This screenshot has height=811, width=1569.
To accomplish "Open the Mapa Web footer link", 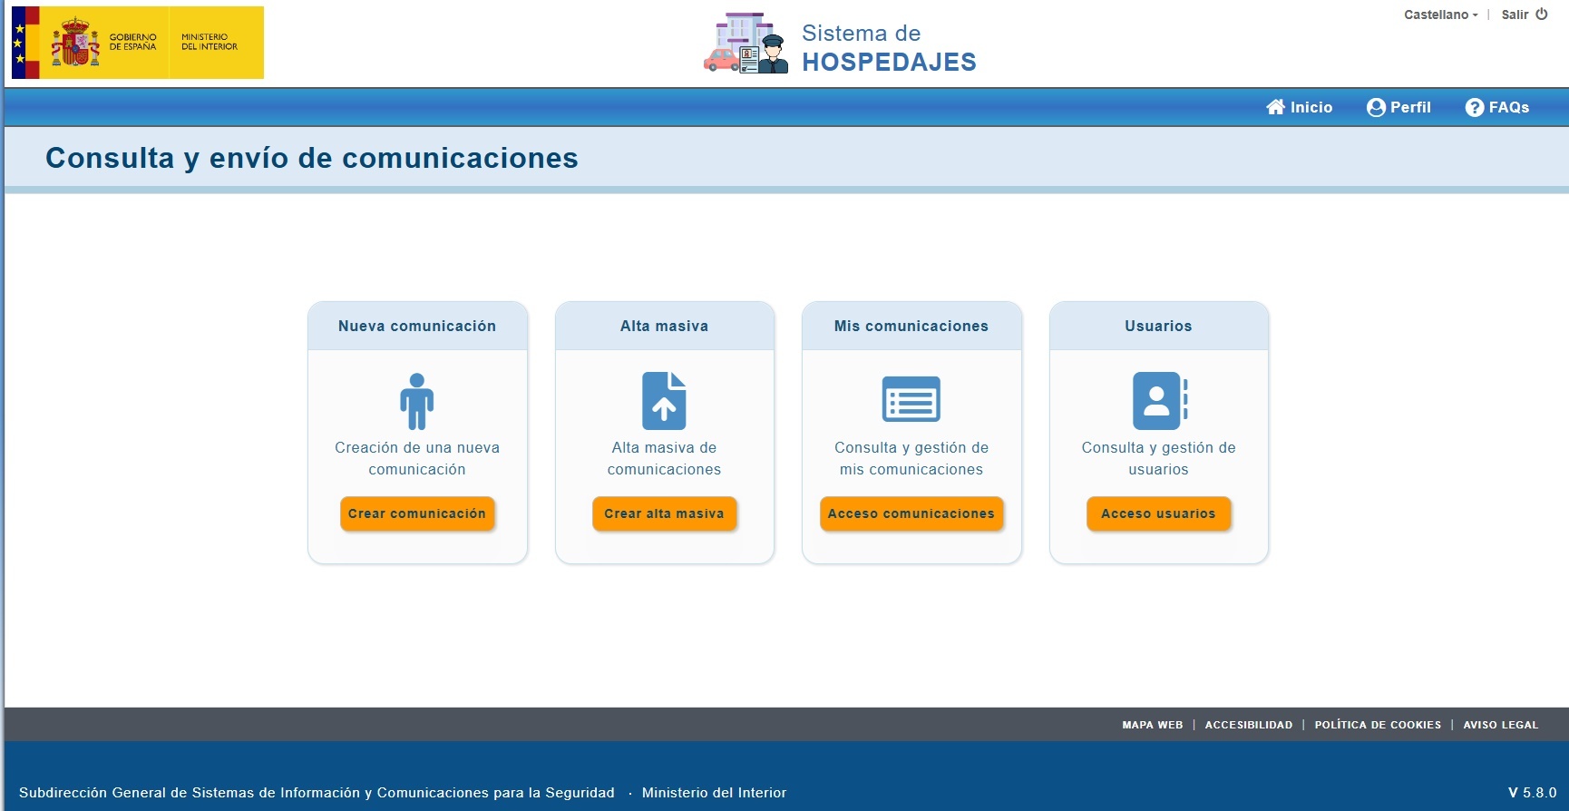I will (1152, 725).
